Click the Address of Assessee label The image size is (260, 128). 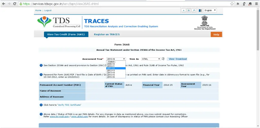click(x=52, y=97)
